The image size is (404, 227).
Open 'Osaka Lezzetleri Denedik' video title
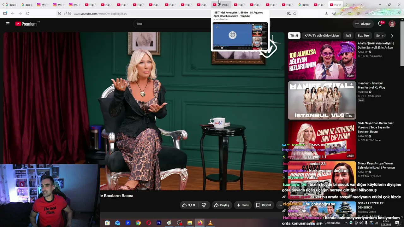(371, 205)
